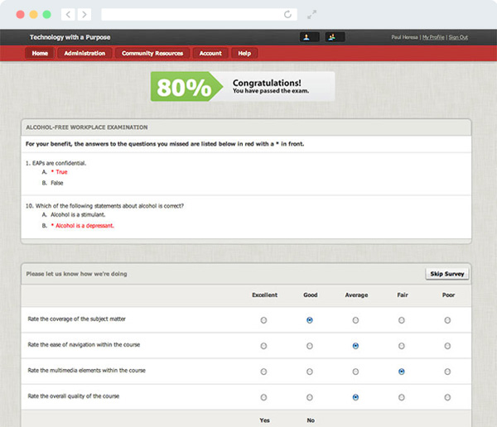Select Average for subject matter coverage
497x427 pixels.
355,320
